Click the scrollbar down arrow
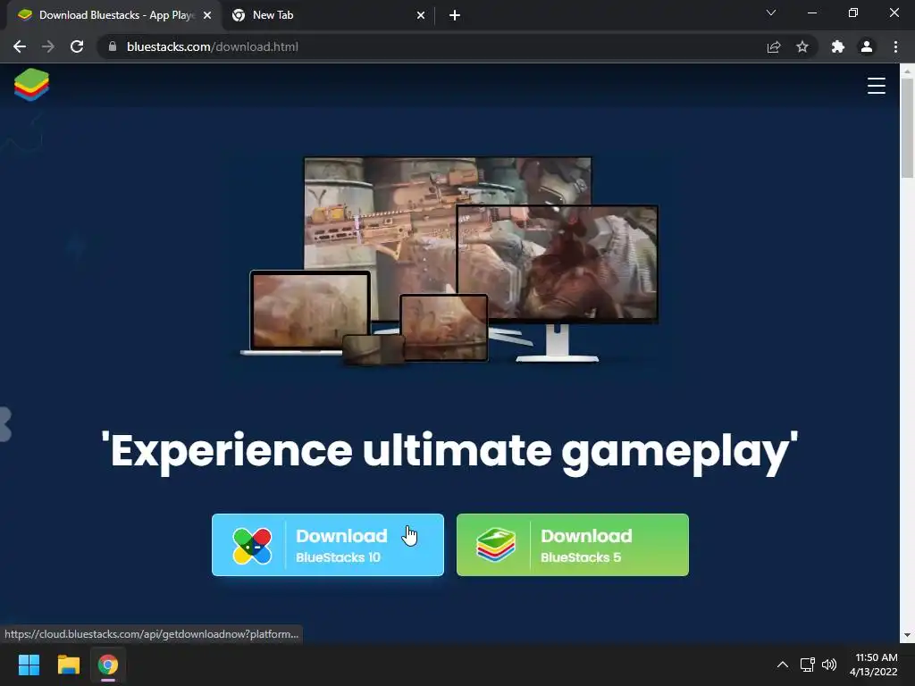The width and height of the screenshot is (915, 686). pyautogui.click(x=907, y=635)
